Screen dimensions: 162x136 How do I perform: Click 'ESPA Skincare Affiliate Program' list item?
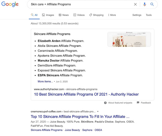pyautogui.click(x=60, y=75)
